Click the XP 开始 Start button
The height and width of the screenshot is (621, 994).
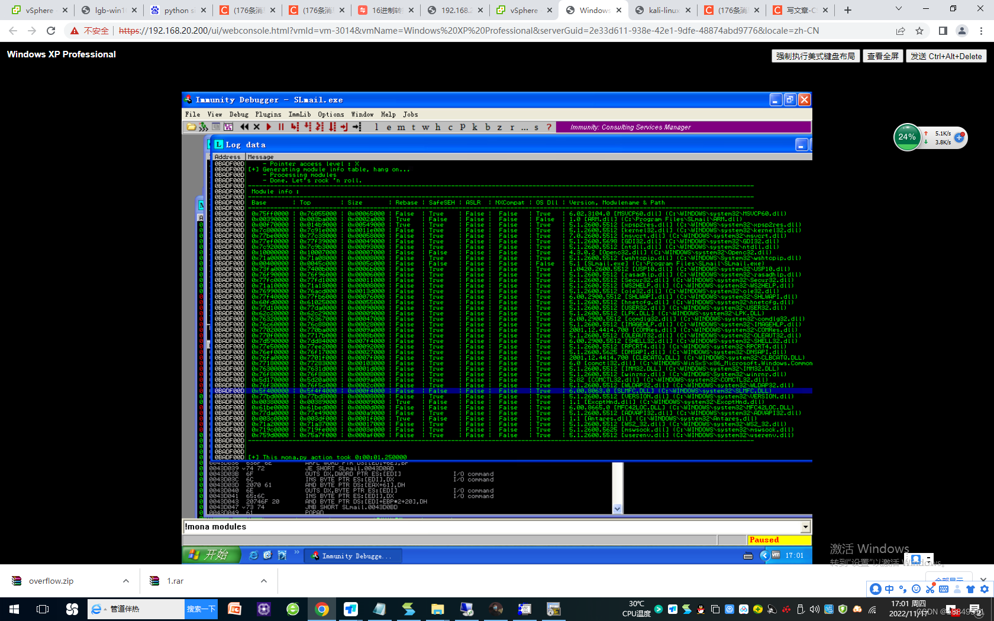point(211,555)
